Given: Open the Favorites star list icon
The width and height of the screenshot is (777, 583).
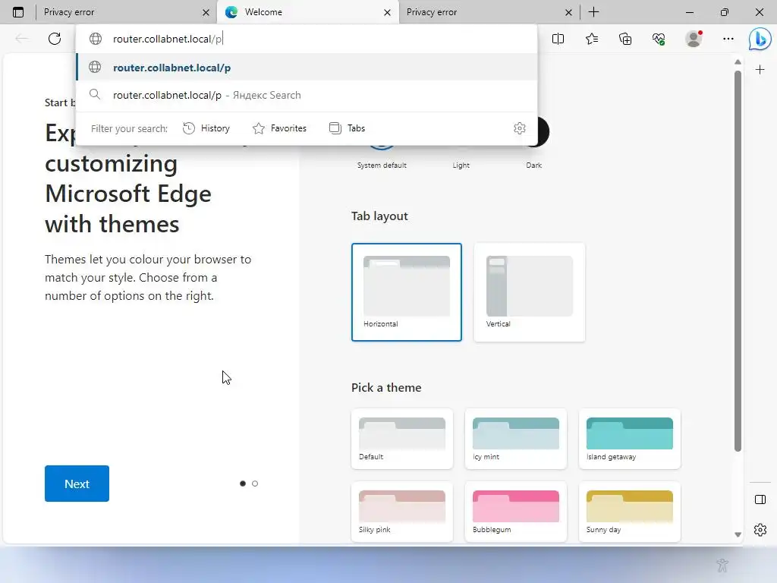Looking at the screenshot, I should [592, 39].
